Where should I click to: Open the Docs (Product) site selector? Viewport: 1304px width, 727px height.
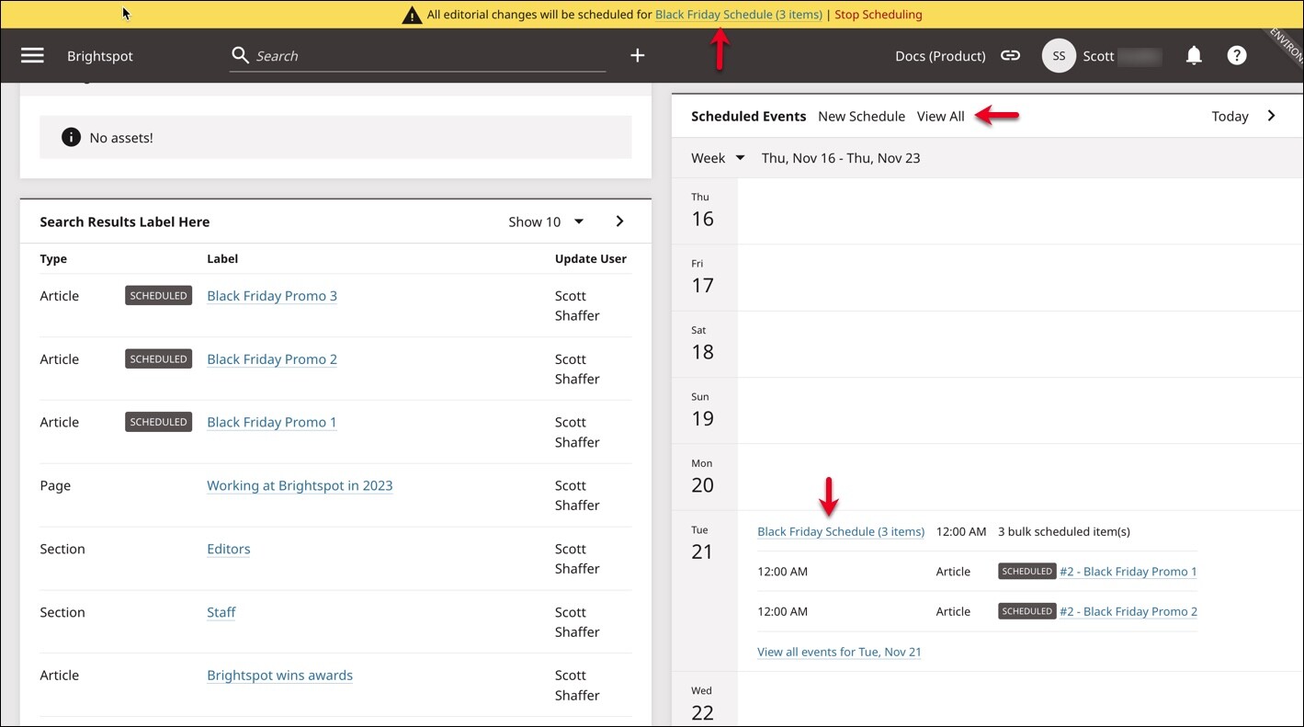pos(939,56)
